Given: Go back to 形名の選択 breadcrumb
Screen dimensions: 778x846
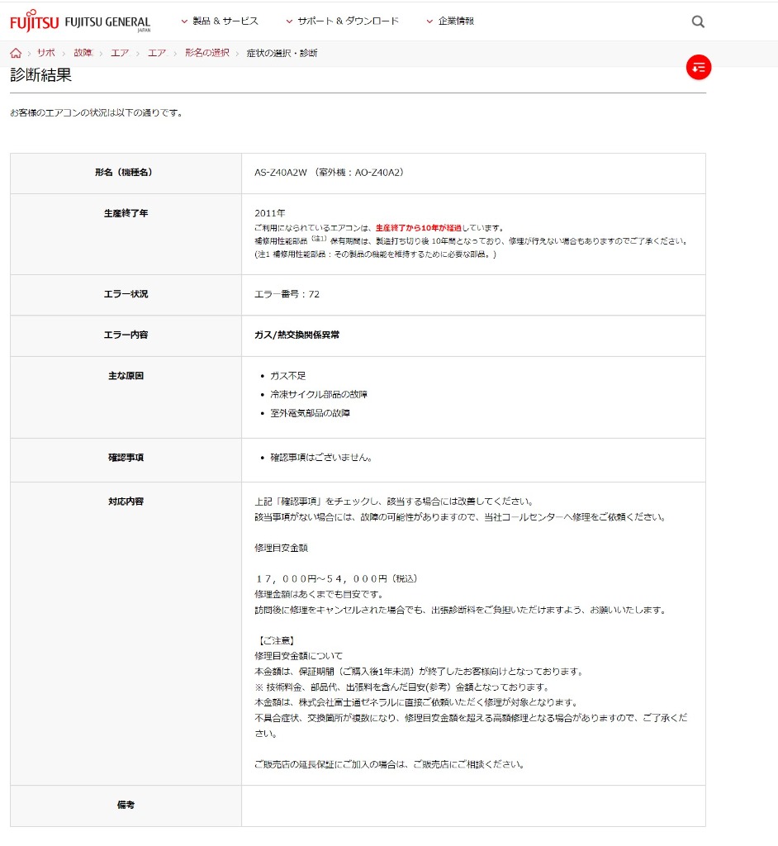Looking at the screenshot, I should (207, 53).
